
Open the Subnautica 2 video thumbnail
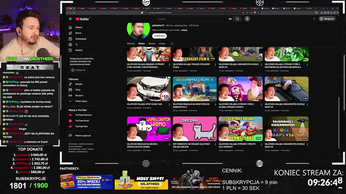coord(195,89)
